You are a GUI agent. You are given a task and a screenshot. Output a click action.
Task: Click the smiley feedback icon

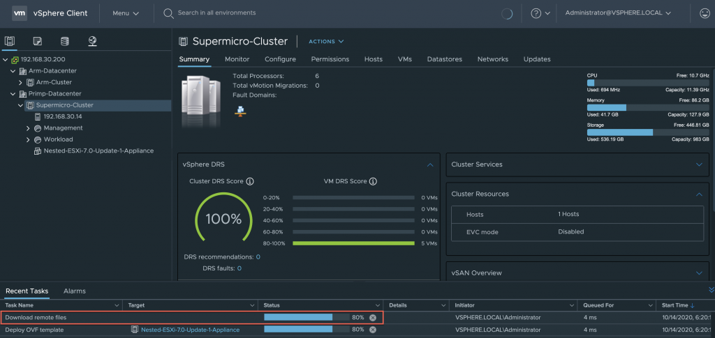705,13
